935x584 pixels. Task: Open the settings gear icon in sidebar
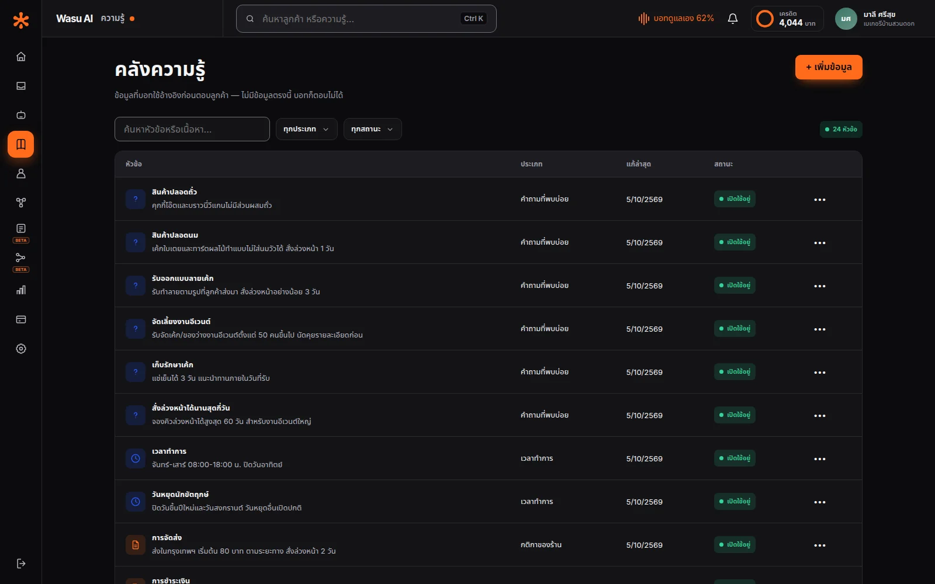21,349
